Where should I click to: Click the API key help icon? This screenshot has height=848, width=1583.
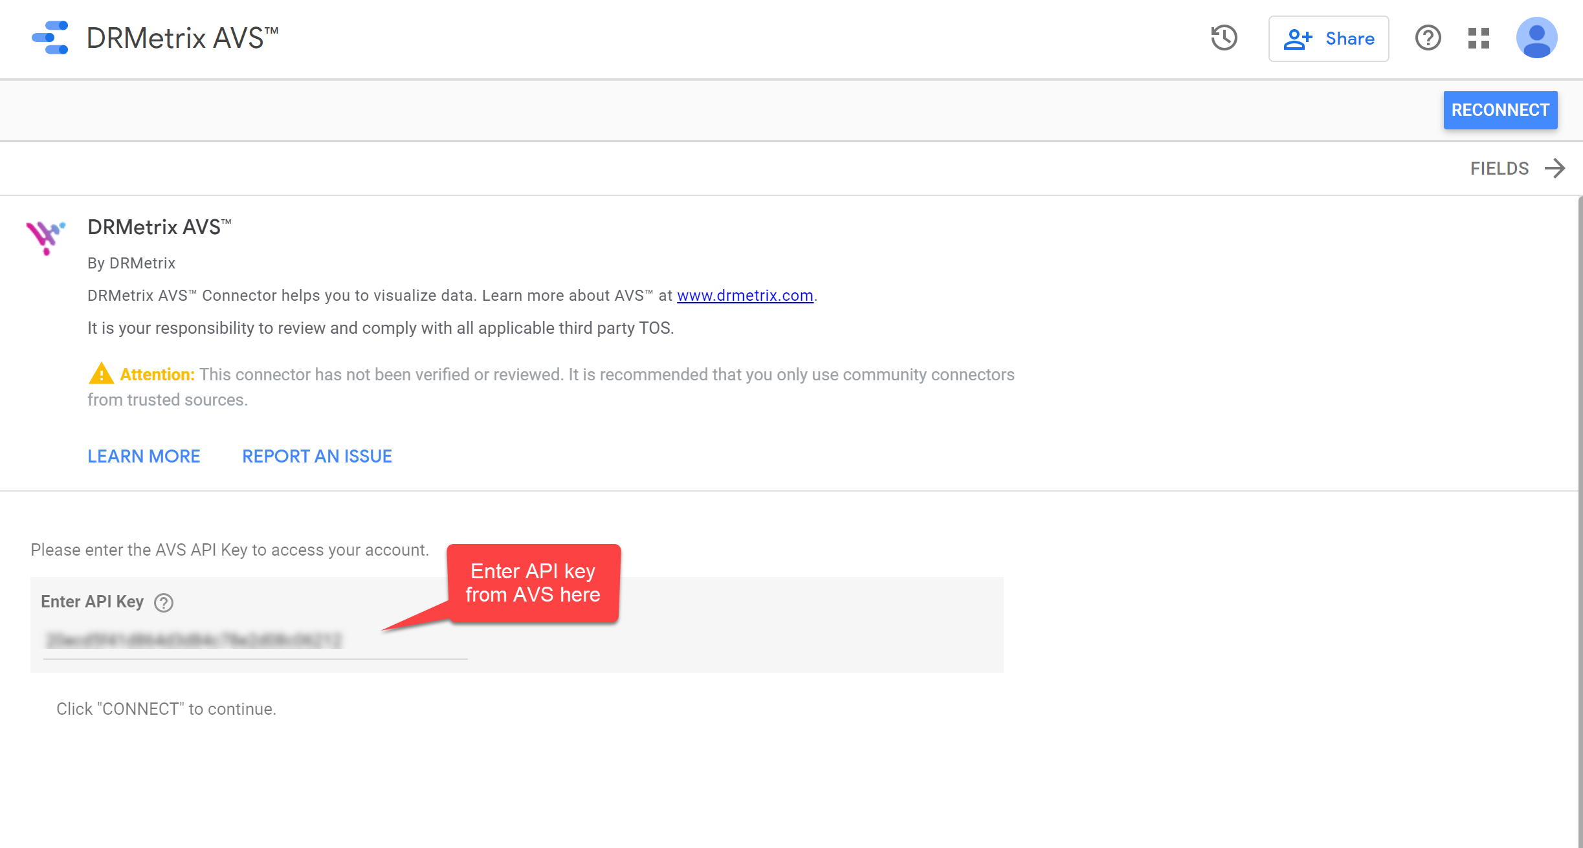tap(164, 603)
